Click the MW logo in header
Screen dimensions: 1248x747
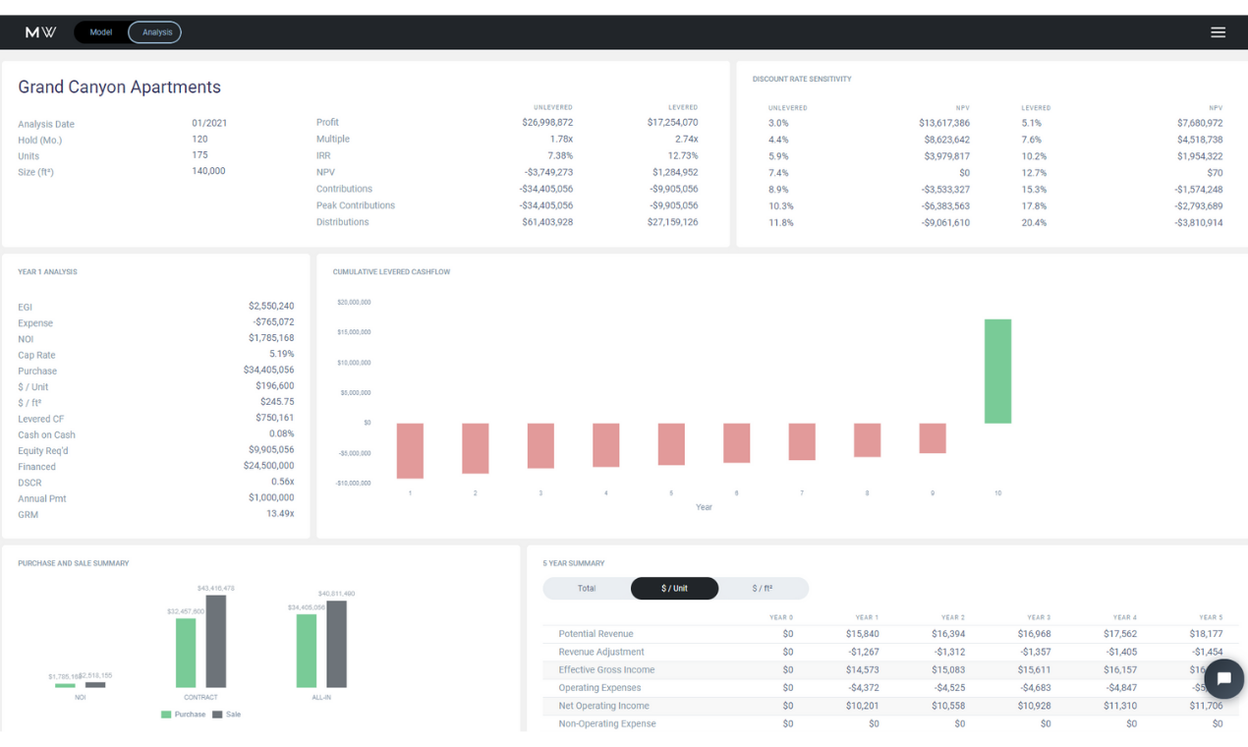point(40,32)
